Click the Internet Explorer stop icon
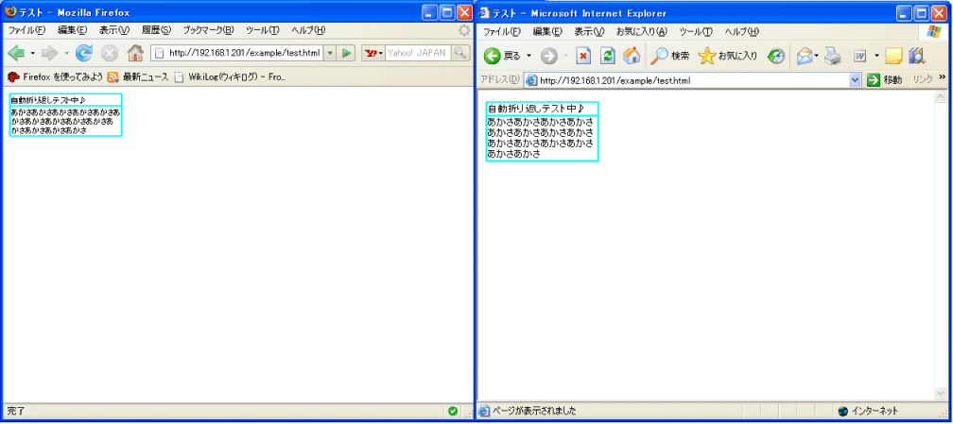 pos(584,56)
